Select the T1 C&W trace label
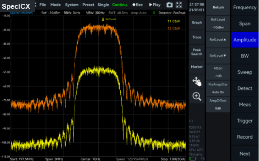Image resolution: width=259 pixels, height=161 pixels. point(174,21)
